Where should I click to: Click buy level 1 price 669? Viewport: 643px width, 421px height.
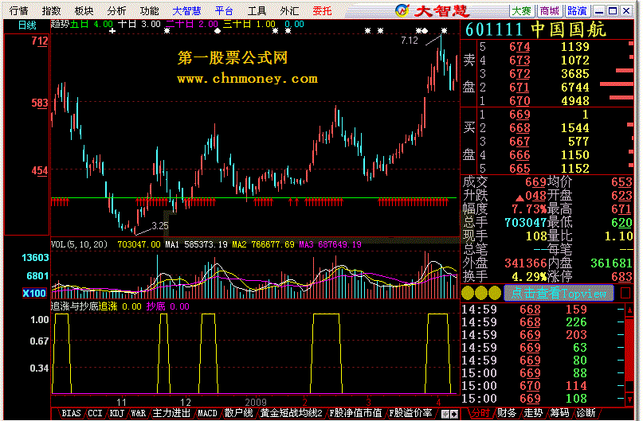pyautogui.click(x=519, y=115)
